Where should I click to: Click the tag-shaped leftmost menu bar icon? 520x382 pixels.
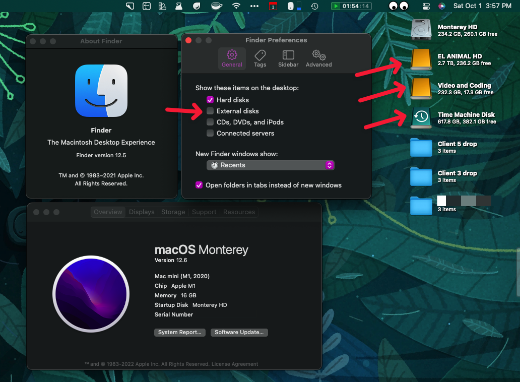[130, 6]
